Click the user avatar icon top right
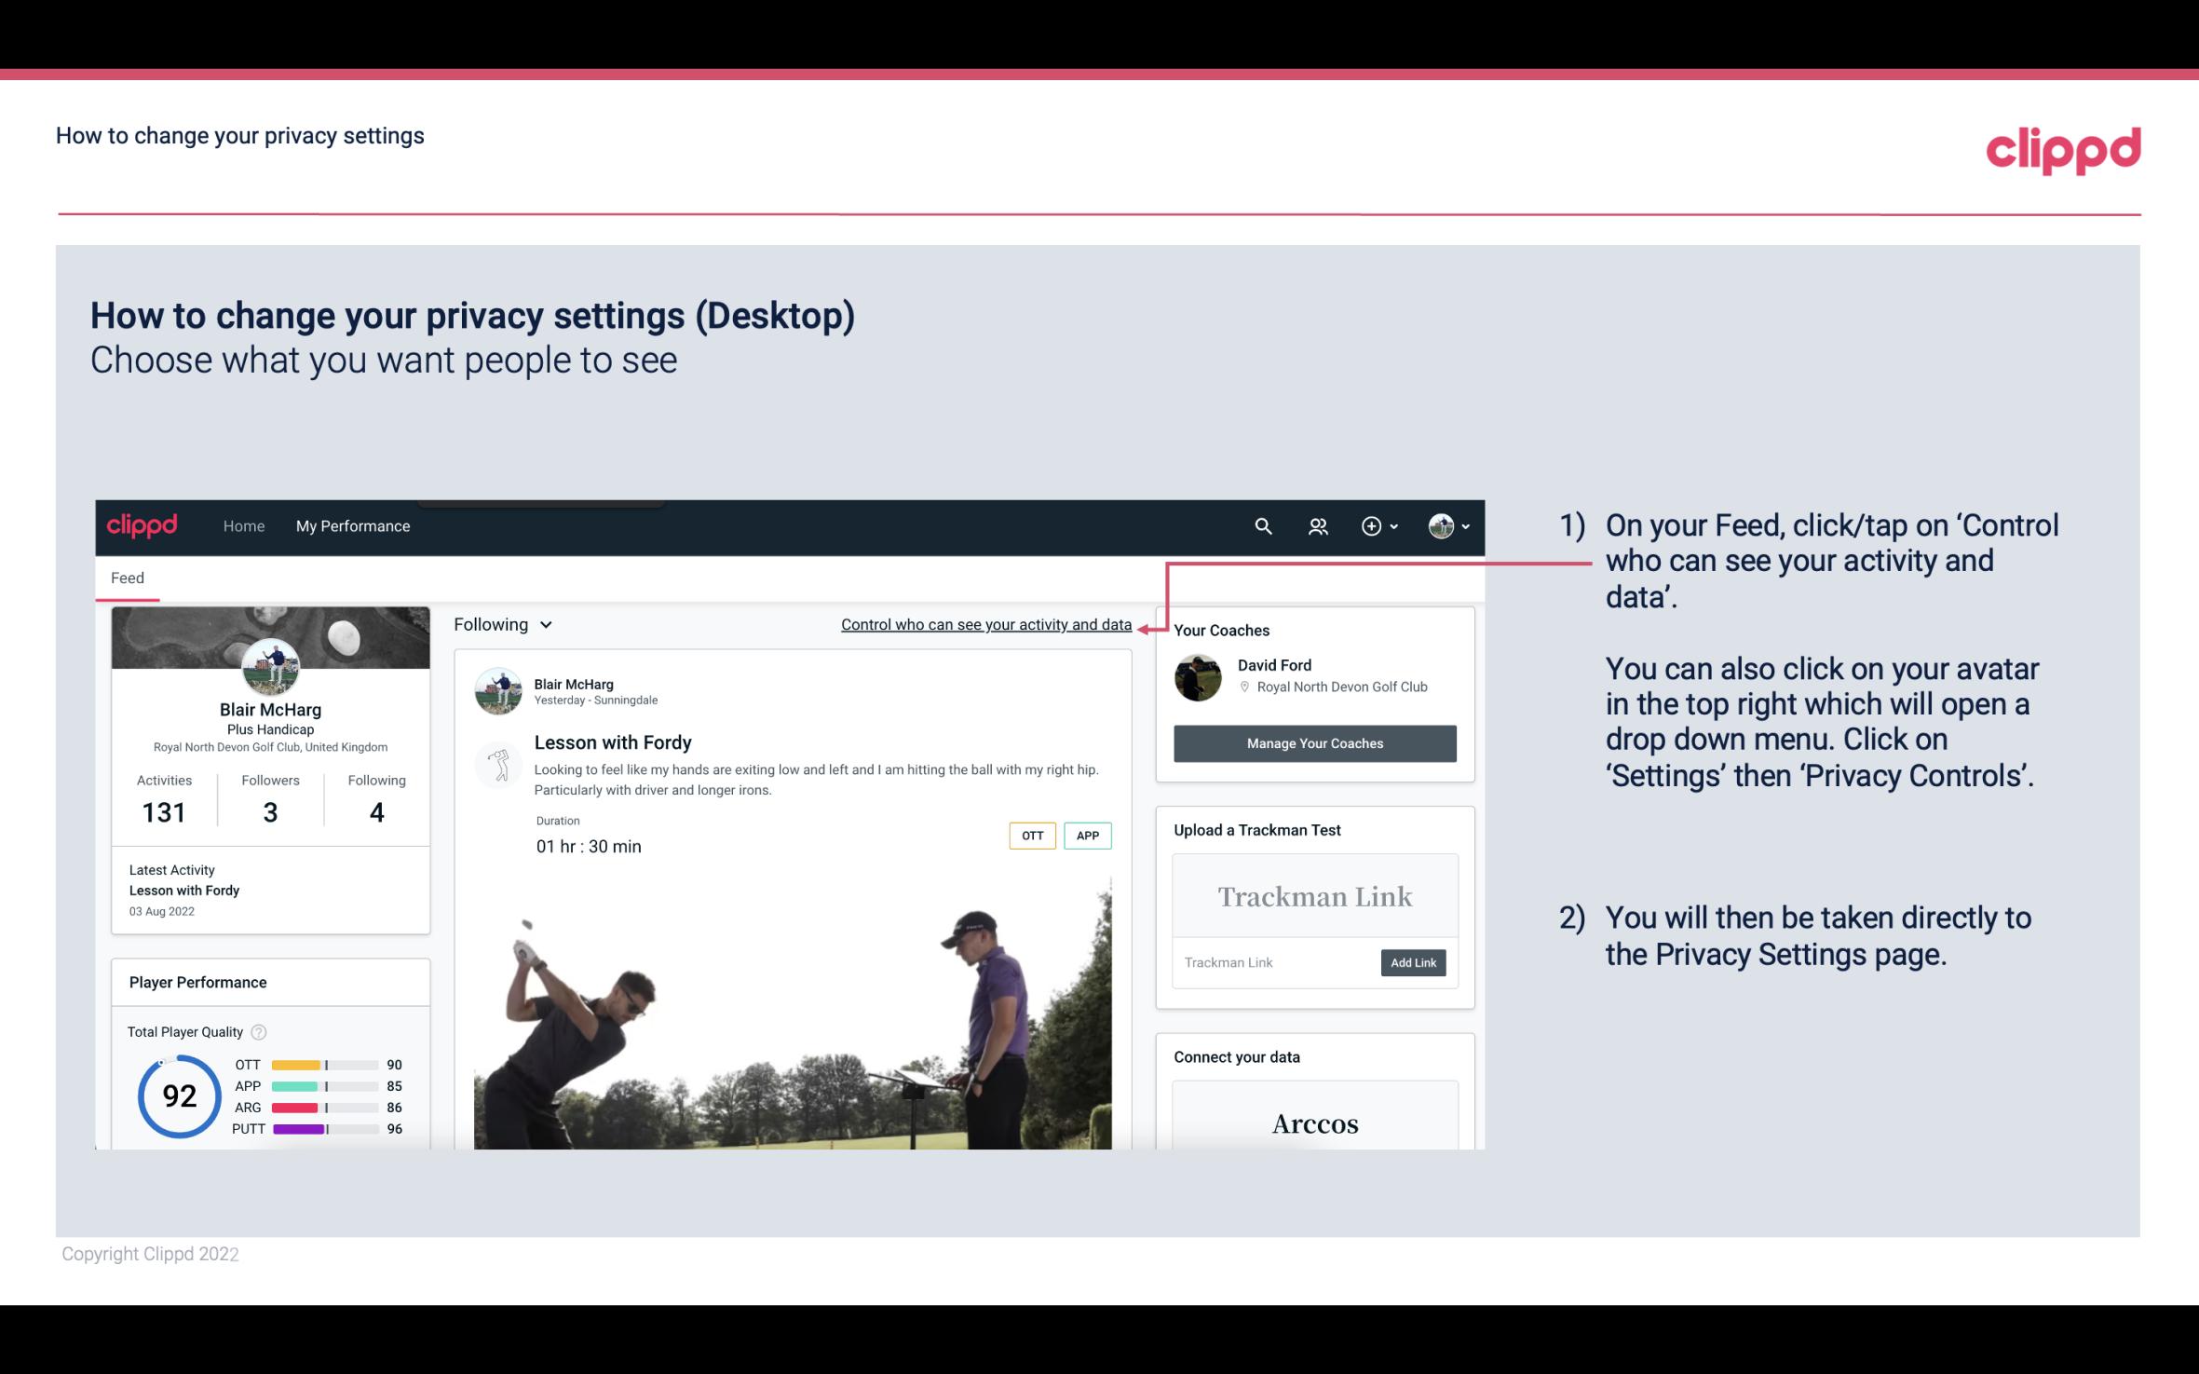Viewport: 2199px width, 1374px height. [x=1441, y=525]
